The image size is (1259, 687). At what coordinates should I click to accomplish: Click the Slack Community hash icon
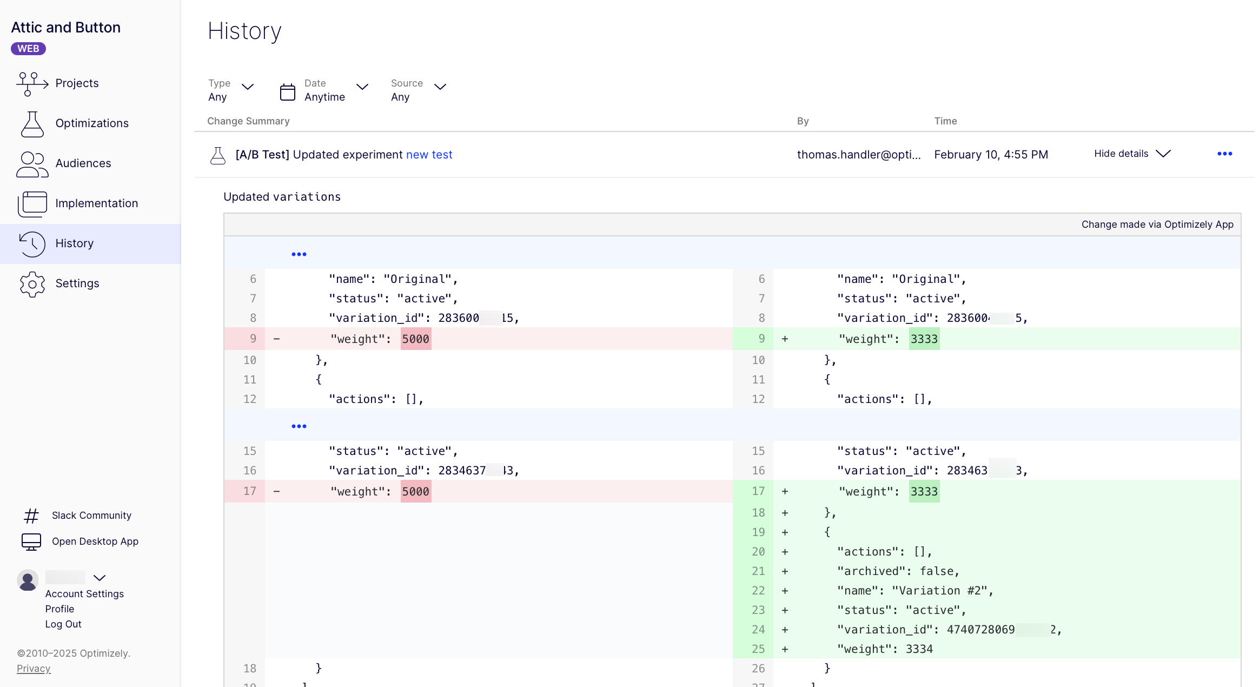pos(31,516)
